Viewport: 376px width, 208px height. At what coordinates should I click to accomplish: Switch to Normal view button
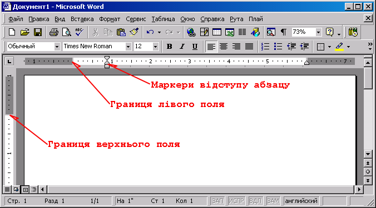click(7, 190)
